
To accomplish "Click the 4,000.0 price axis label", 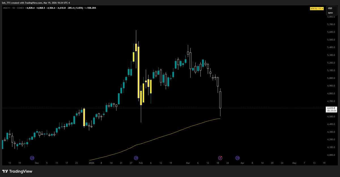I will 331,155.
